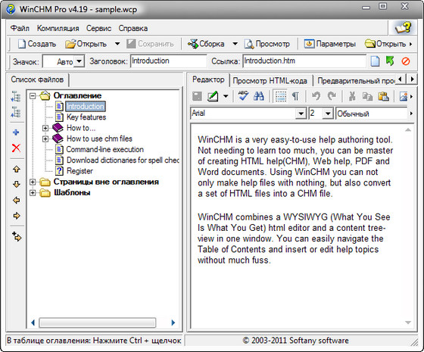424x352 pixels.
Task: Click the Ссылка input field
Action: coord(304,61)
